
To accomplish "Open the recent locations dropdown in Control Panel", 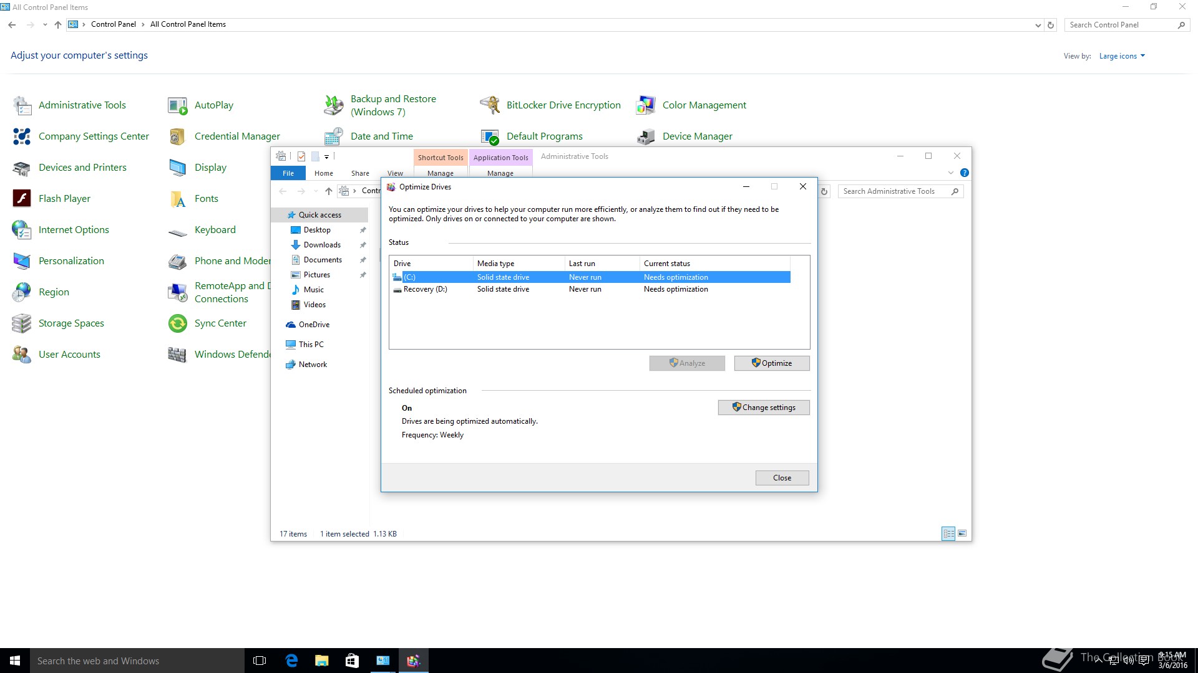I will (45, 25).
